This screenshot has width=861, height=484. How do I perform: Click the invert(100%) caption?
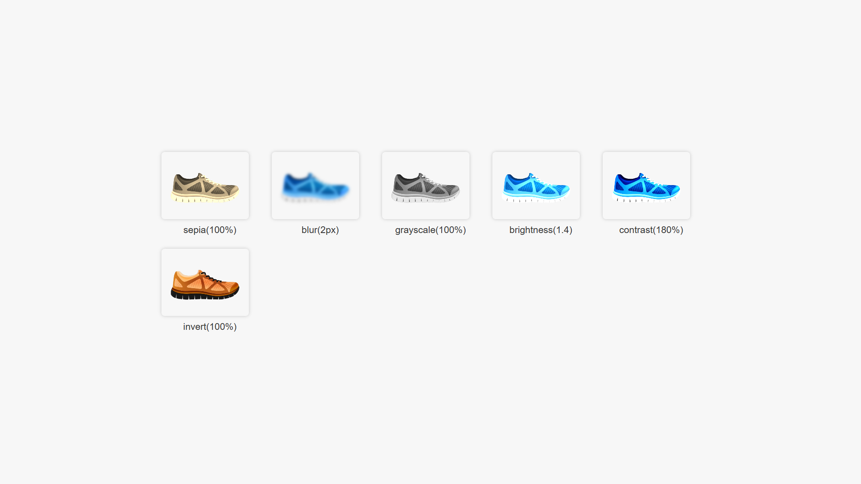pyautogui.click(x=210, y=327)
